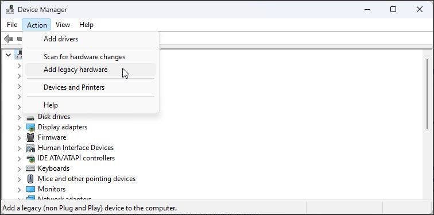Click the Monitors category icon
This screenshot has width=434, height=215.
click(30, 189)
